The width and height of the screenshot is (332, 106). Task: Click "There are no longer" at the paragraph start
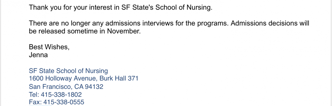(x=55, y=24)
